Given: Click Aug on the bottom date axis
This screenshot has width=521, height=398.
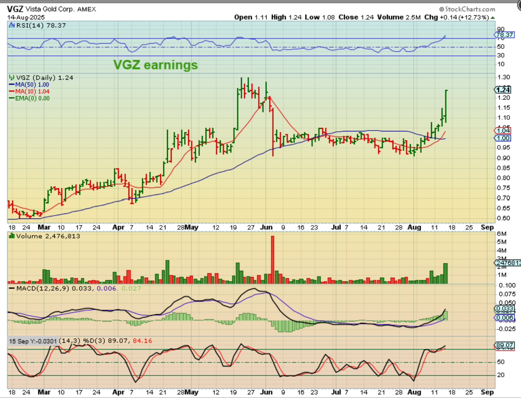Looking at the screenshot, I should point(414,392).
